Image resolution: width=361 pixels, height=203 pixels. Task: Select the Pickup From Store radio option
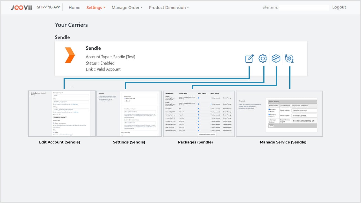coord(125,98)
